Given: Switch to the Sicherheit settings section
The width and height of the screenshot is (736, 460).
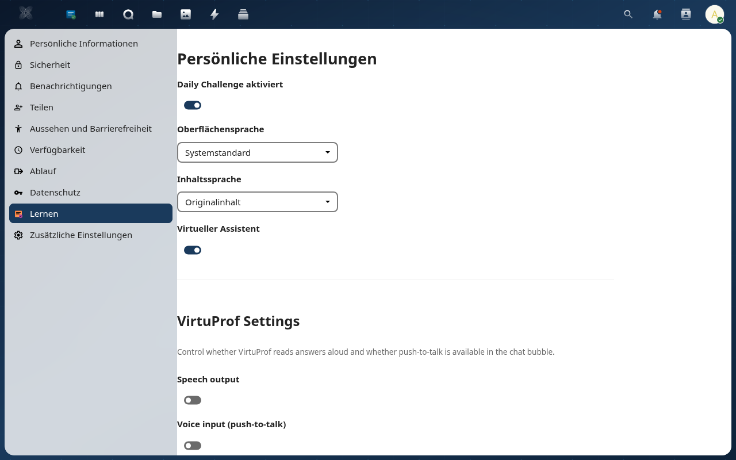Looking at the screenshot, I should pos(50,64).
